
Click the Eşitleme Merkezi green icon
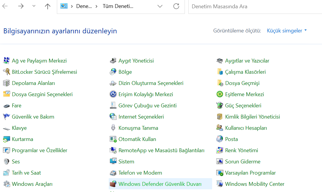click(220, 94)
